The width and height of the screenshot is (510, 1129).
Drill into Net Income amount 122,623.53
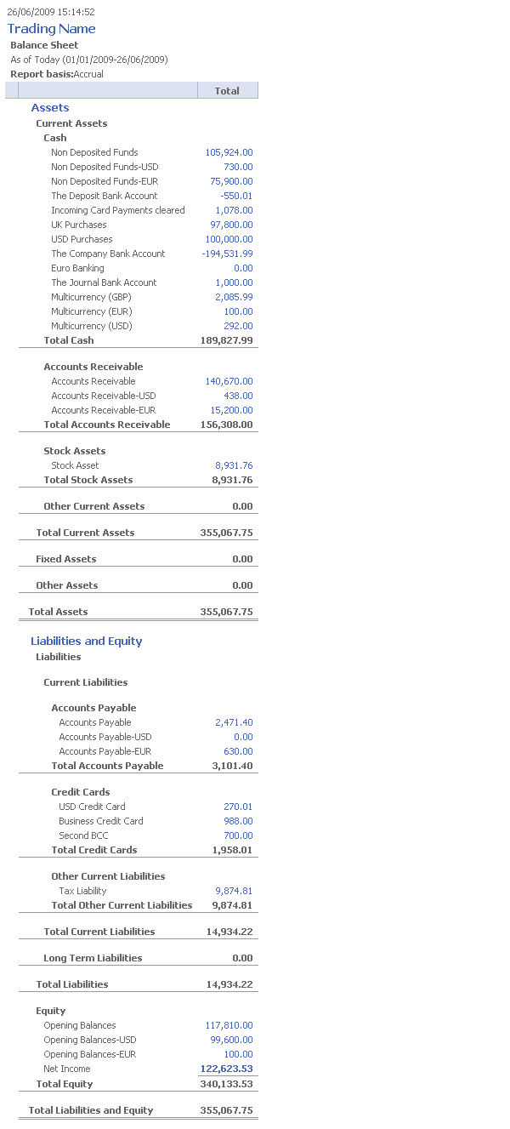click(226, 1069)
